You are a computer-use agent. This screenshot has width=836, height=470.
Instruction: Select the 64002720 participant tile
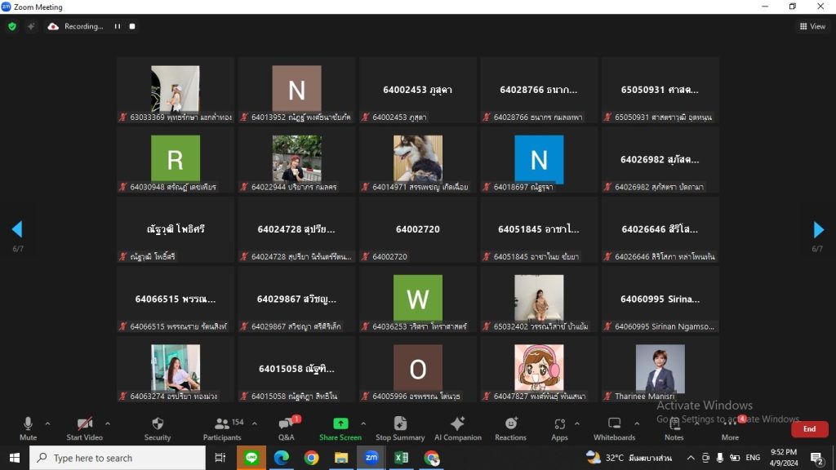[x=418, y=229]
